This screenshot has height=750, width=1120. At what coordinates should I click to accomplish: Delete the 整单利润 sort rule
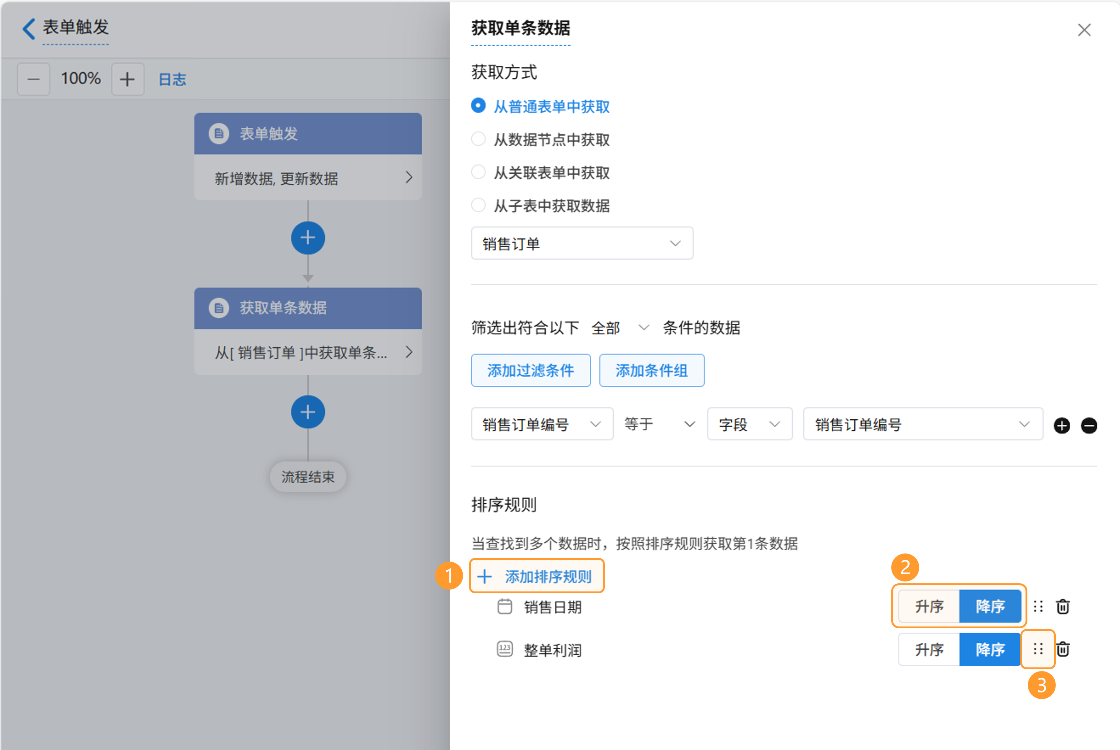1063,649
